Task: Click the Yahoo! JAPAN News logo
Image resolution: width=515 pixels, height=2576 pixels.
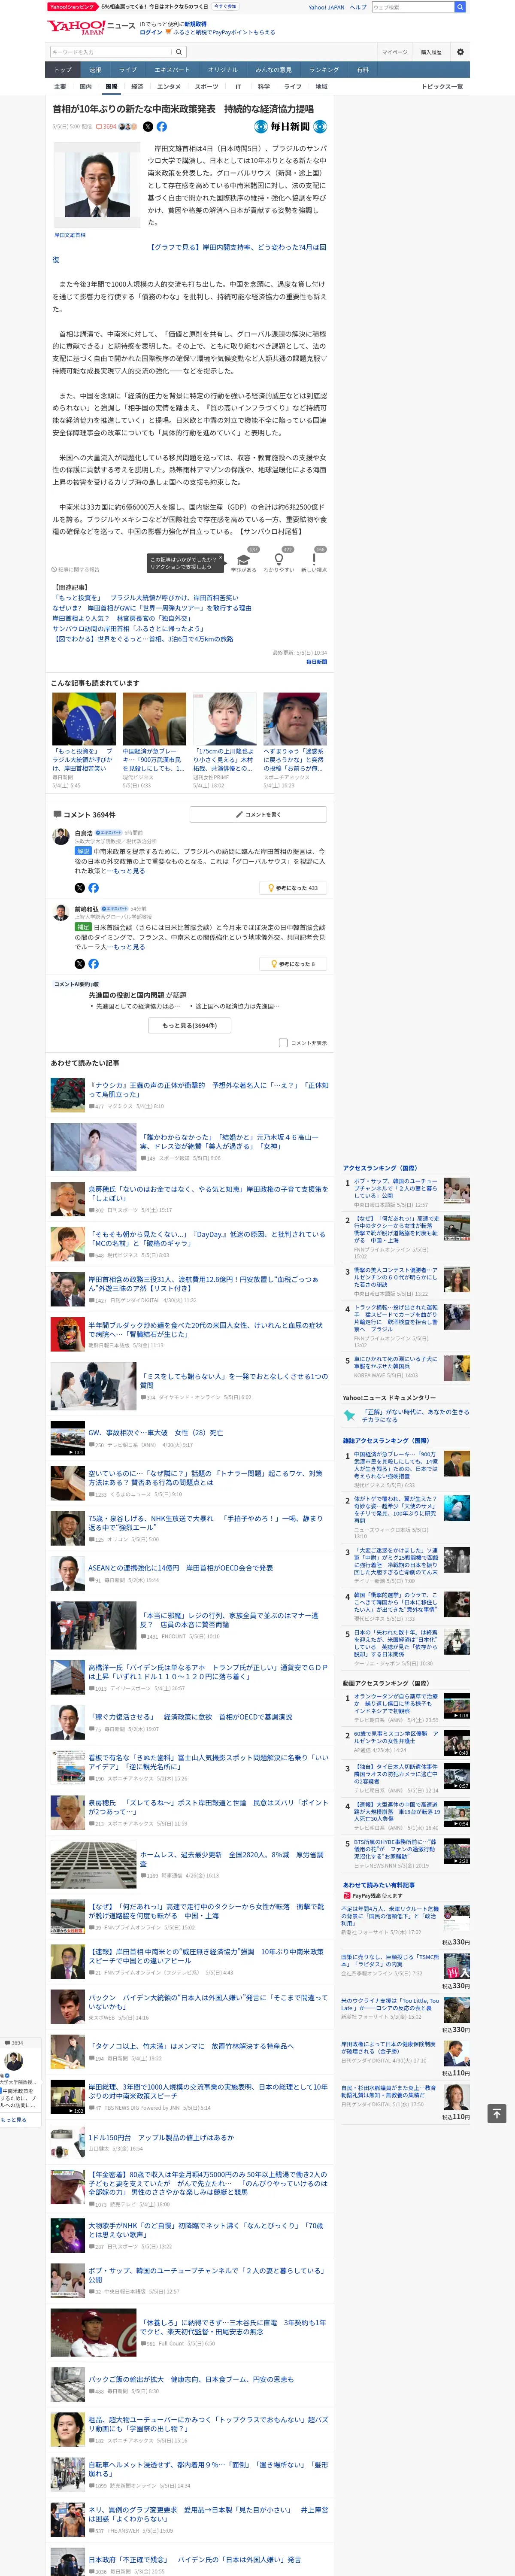Action: click(x=90, y=27)
